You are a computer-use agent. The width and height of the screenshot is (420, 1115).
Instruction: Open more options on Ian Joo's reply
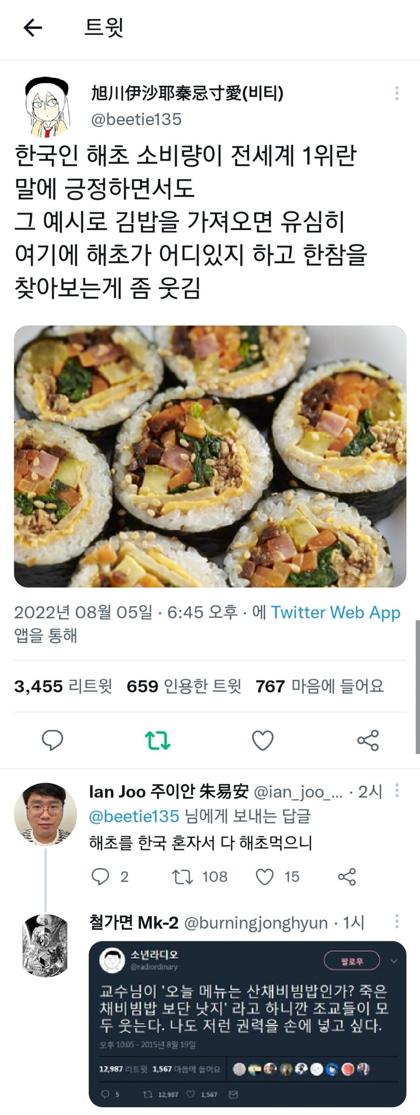pos(397,791)
